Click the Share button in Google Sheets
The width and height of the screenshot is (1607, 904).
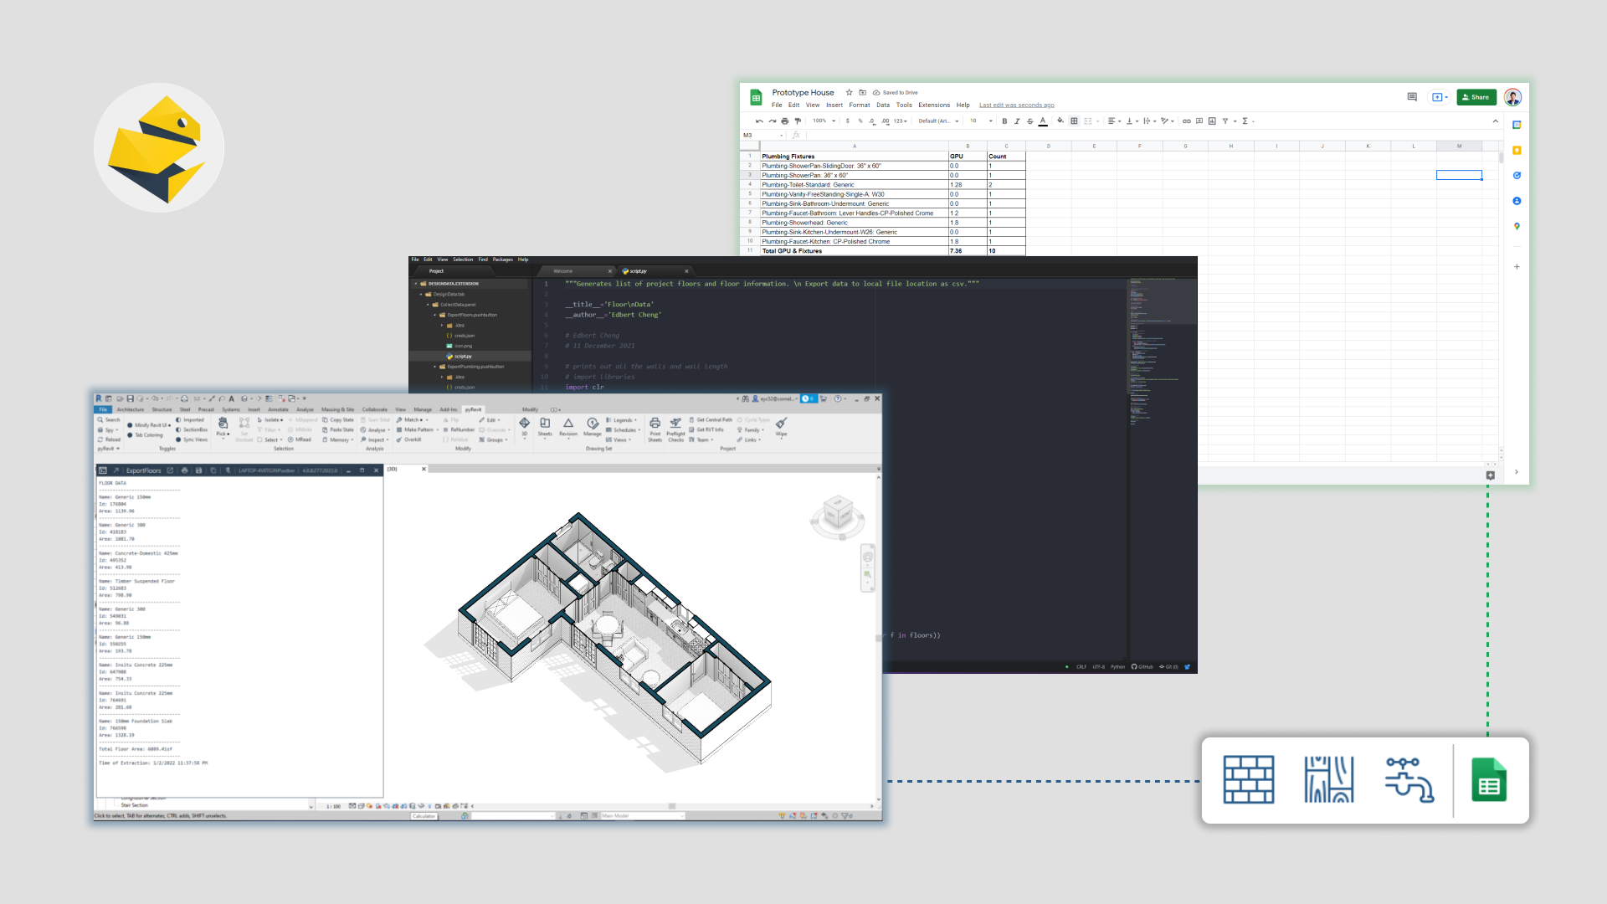(x=1476, y=97)
